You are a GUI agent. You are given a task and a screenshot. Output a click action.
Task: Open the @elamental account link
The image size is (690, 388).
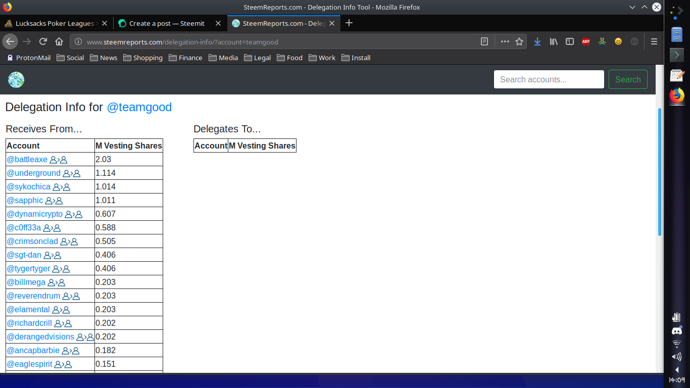(x=28, y=310)
